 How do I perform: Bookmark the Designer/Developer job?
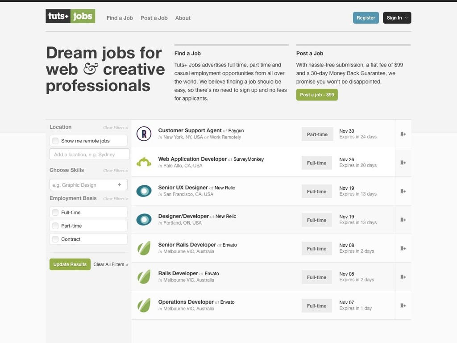(x=403, y=220)
